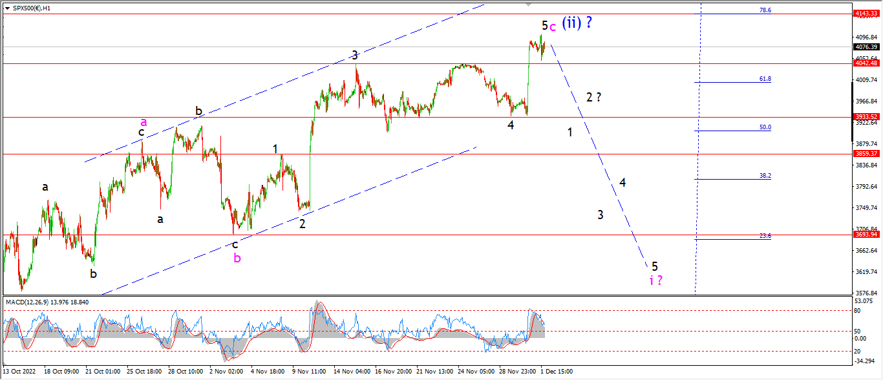Click the "9 Nov 11:00" time axis label
The height and width of the screenshot is (380, 883).
point(308,372)
